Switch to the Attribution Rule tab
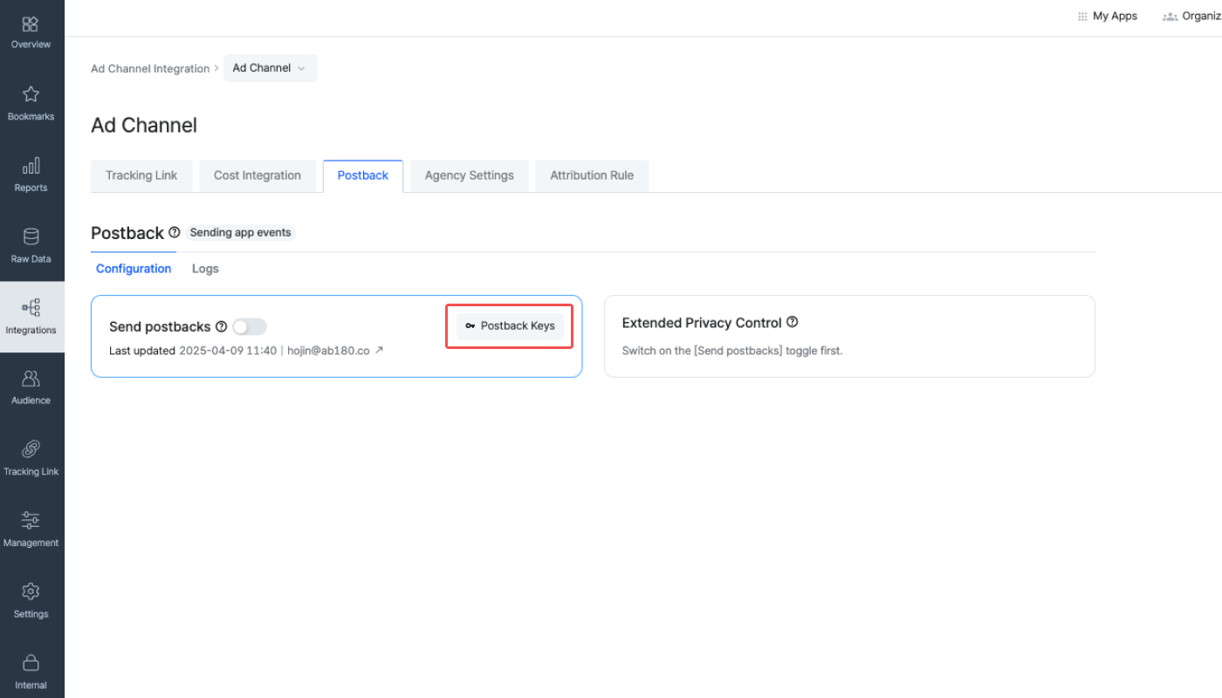Image resolution: width=1222 pixels, height=698 pixels. 592,175
